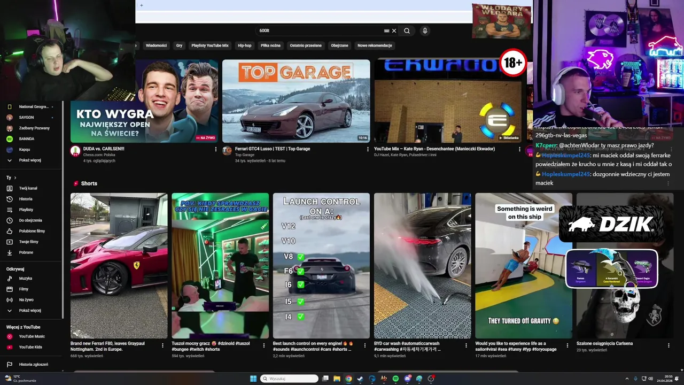Viewport: 684px width, 385px height.
Task: Open options for BYD car wash short
Action: (466, 345)
